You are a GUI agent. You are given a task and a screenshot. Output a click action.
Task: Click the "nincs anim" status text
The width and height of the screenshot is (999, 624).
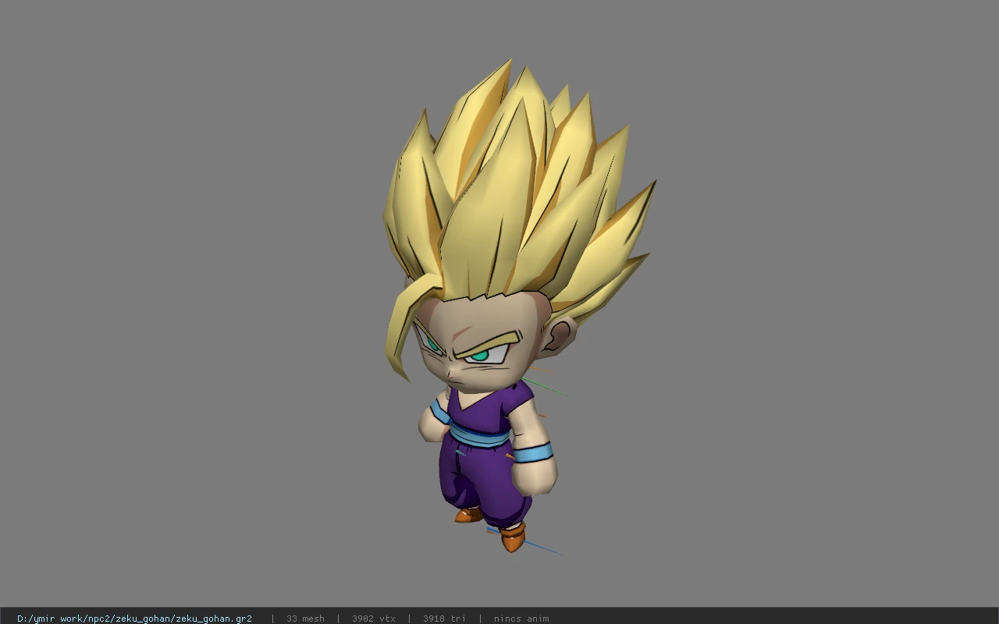click(521, 619)
